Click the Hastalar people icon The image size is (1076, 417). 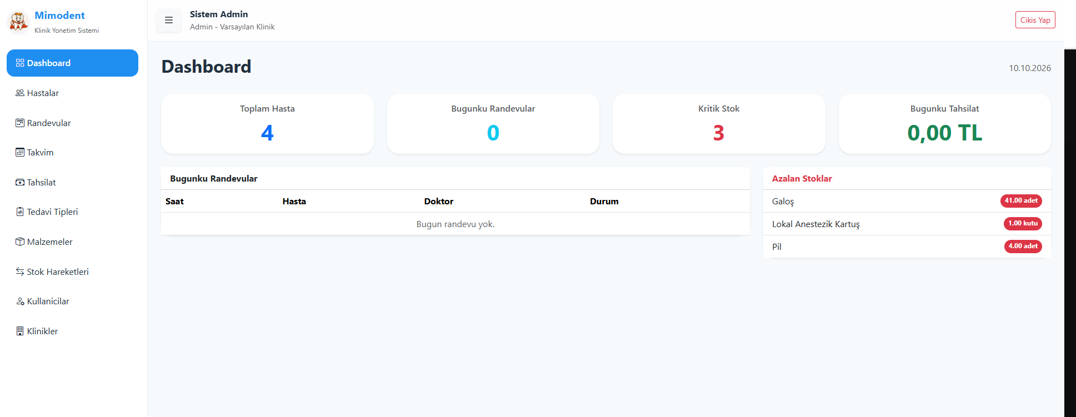coord(20,93)
